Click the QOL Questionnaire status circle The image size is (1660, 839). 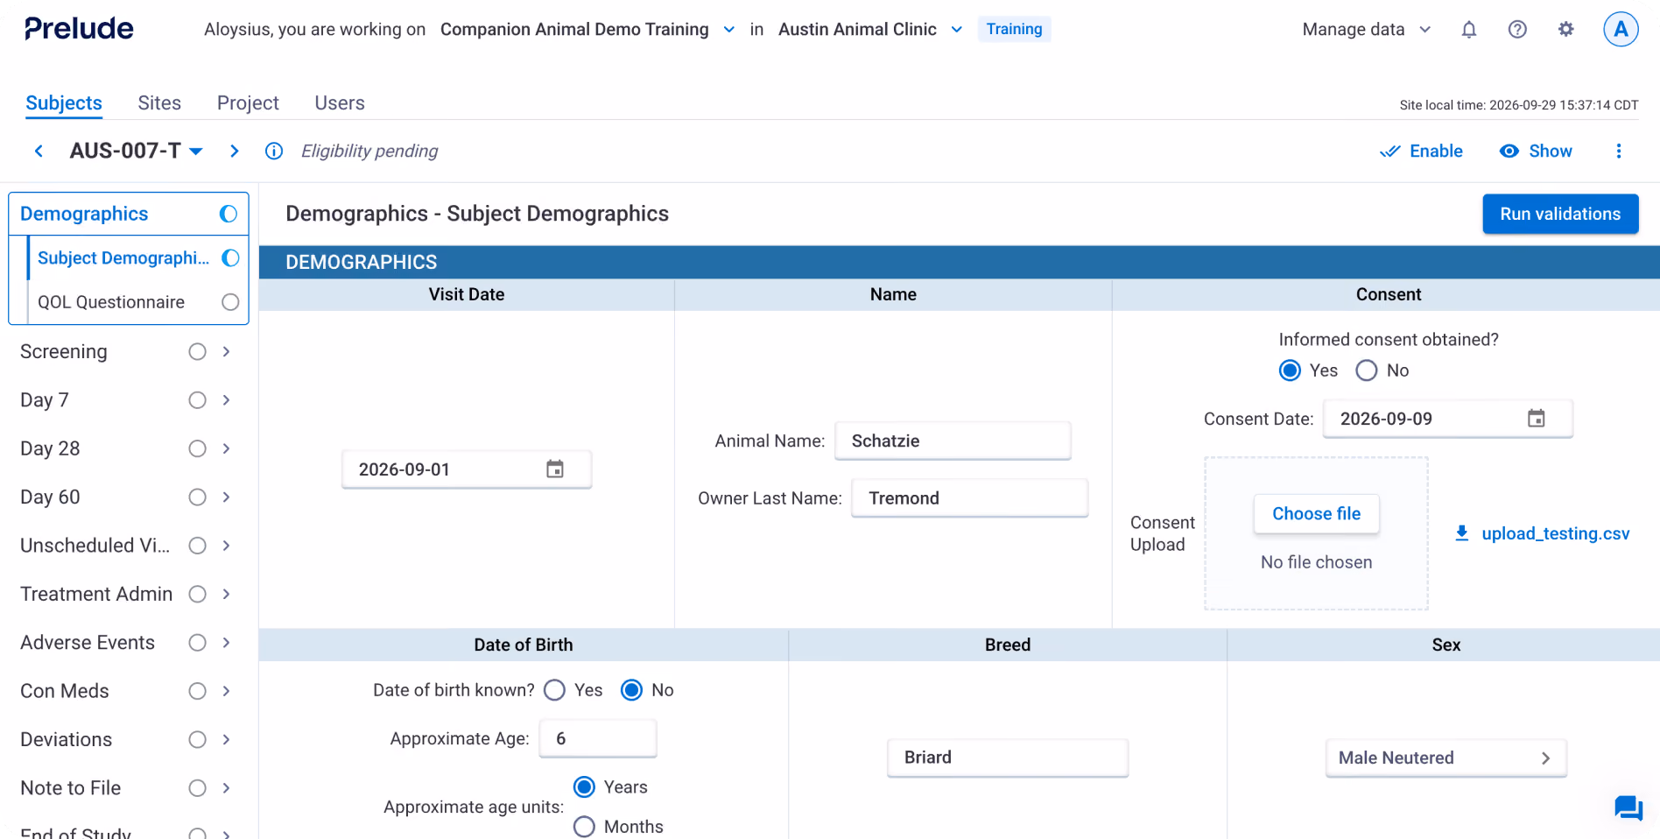click(x=230, y=302)
